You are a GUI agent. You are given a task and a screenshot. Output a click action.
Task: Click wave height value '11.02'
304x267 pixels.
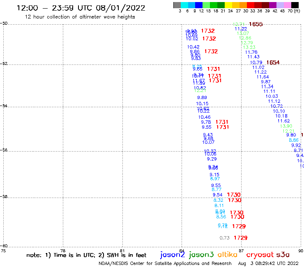(258, 67)
